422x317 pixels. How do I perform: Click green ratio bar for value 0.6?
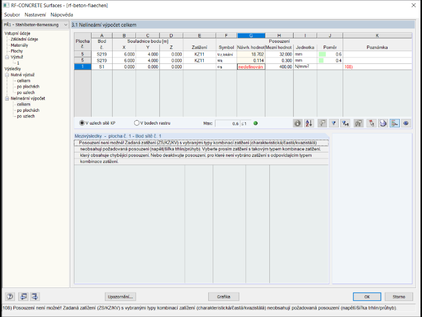(322, 54)
